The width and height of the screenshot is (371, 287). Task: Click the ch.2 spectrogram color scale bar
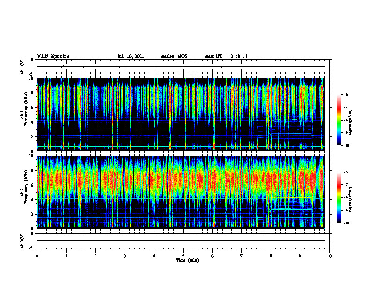point(339,197)
